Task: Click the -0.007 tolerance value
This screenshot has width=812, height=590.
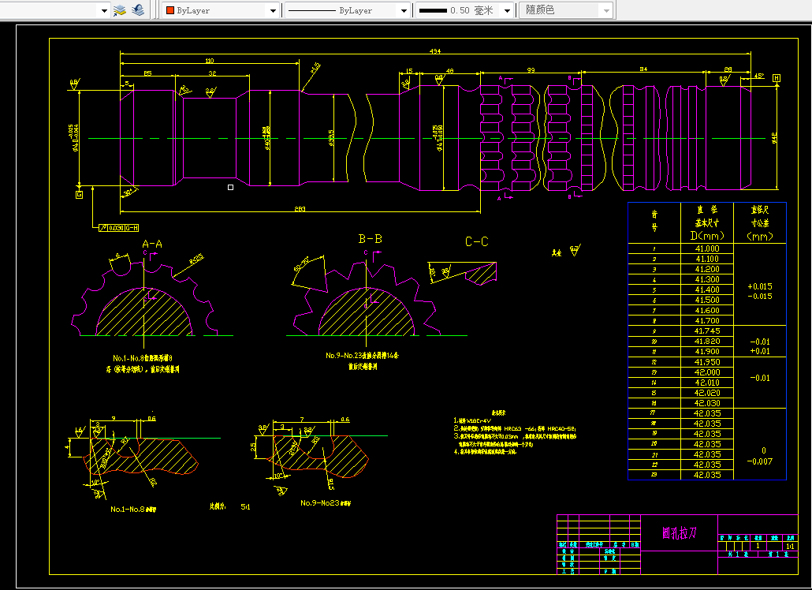Action: (760, 461)
